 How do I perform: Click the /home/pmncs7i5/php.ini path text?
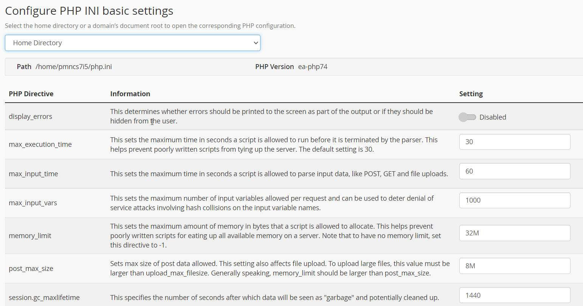coord(74,67)
